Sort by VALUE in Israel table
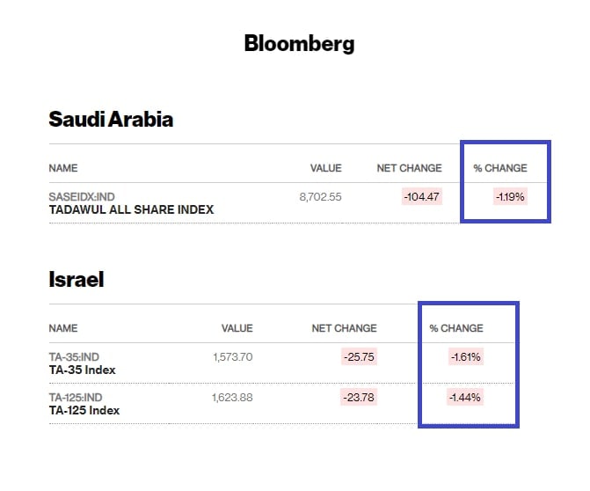This screenshot has height=491, width=590. [237, 328]
